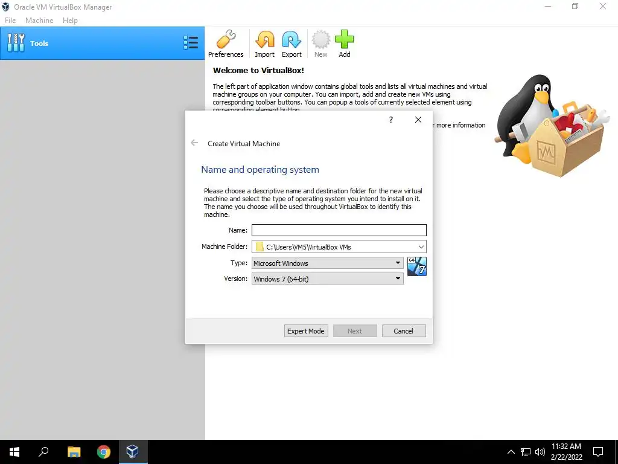Viewport: 618px width, 464px height.
Task: Click the Machine Folder yellow folder icon
Action: coord(260,246)
